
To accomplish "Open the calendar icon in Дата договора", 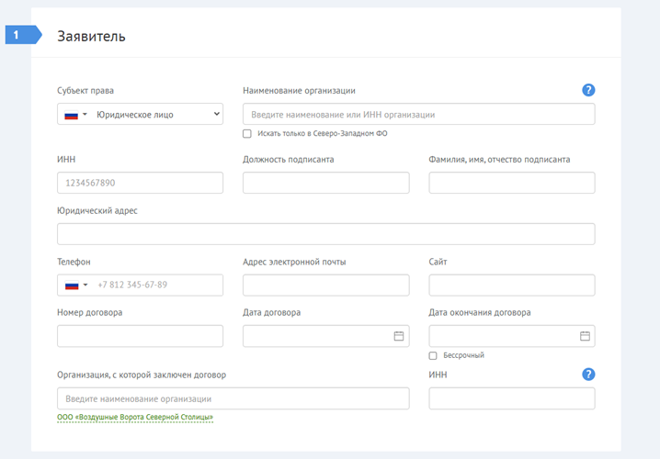I will 399,336.
